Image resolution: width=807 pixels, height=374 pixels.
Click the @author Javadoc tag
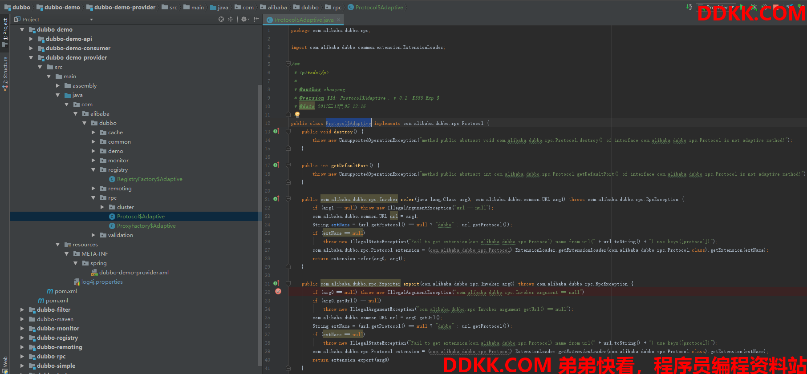tap(310, 89)
